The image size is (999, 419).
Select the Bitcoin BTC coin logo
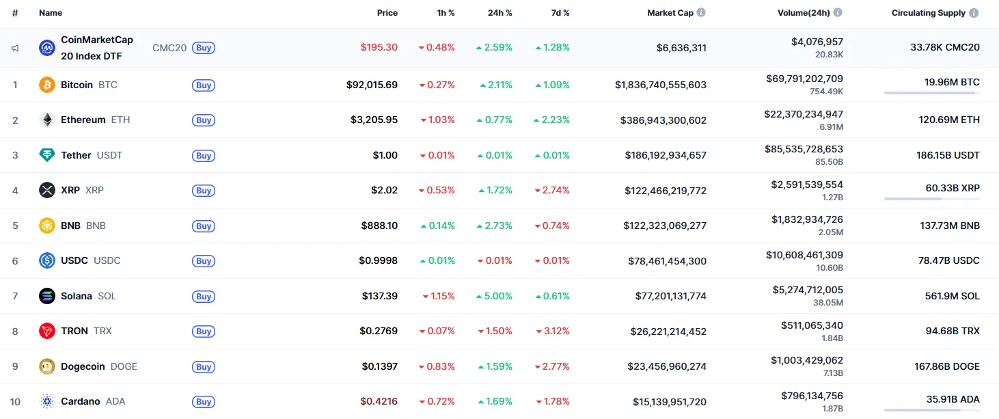46,85
